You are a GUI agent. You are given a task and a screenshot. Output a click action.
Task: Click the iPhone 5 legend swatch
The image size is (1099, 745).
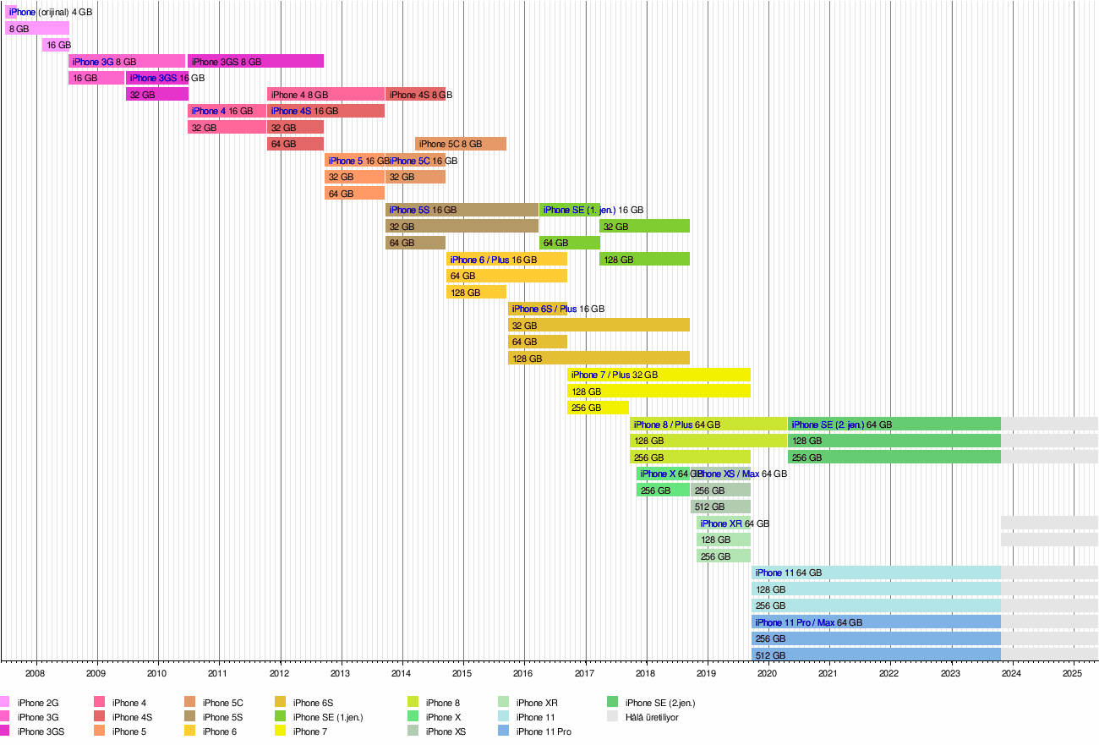pyautogui.click(x=99, y=732)
